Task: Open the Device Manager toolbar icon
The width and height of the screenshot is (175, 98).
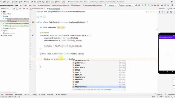Action: pyautogui.click(x=165, y=5)
